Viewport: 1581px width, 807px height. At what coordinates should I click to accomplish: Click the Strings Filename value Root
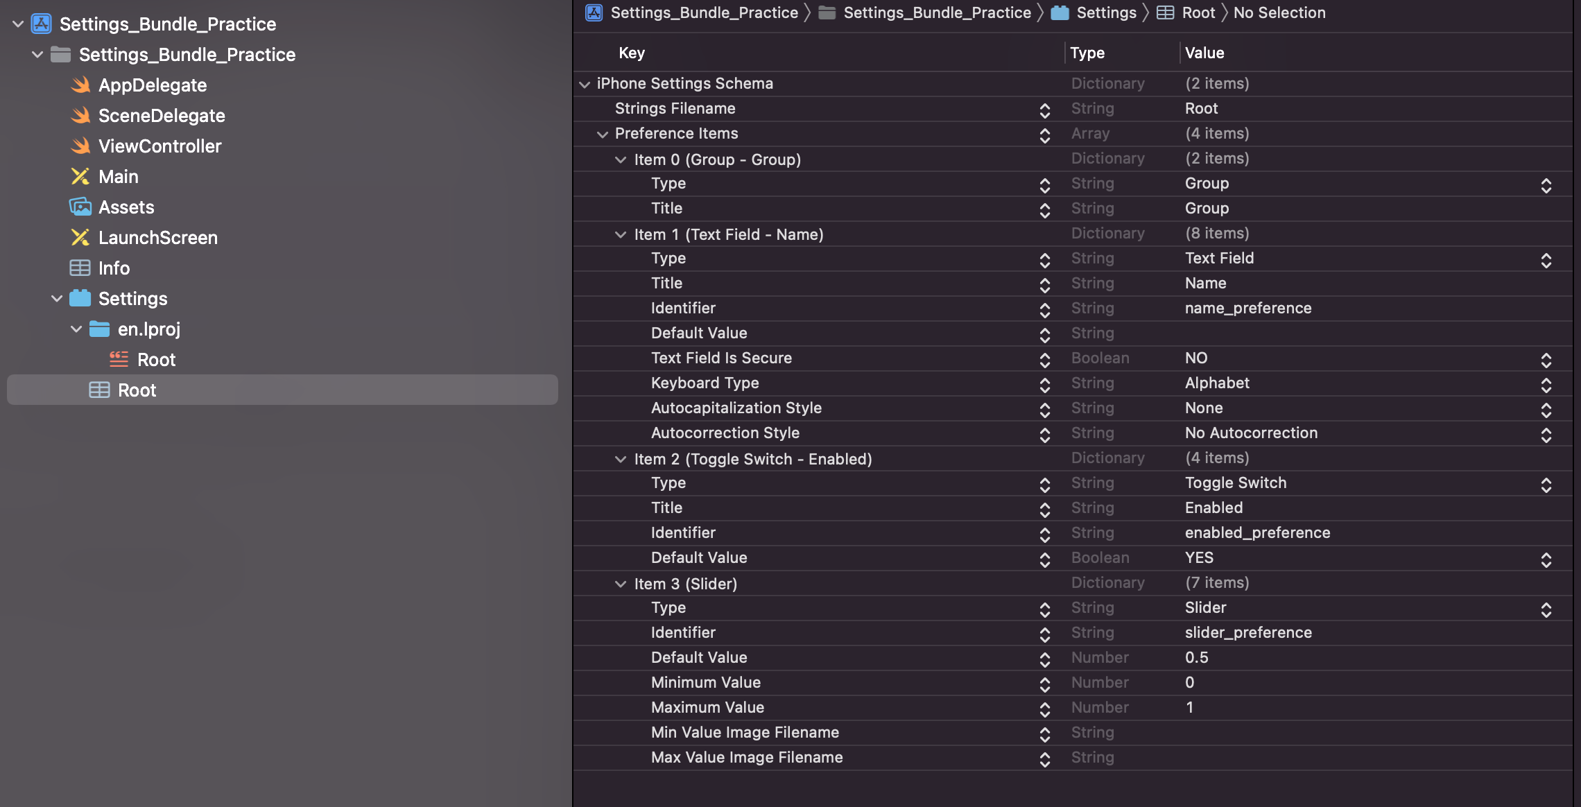pos(1201,108)
